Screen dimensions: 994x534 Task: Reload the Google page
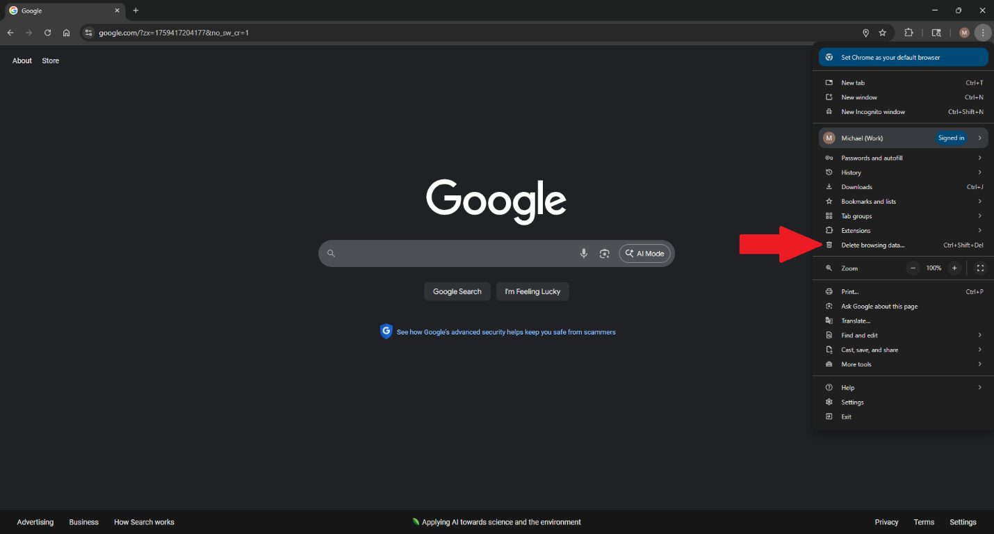(x=48, y=33)
